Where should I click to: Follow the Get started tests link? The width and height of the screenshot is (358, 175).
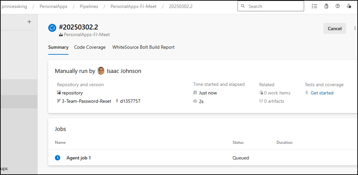coord(322,93)
